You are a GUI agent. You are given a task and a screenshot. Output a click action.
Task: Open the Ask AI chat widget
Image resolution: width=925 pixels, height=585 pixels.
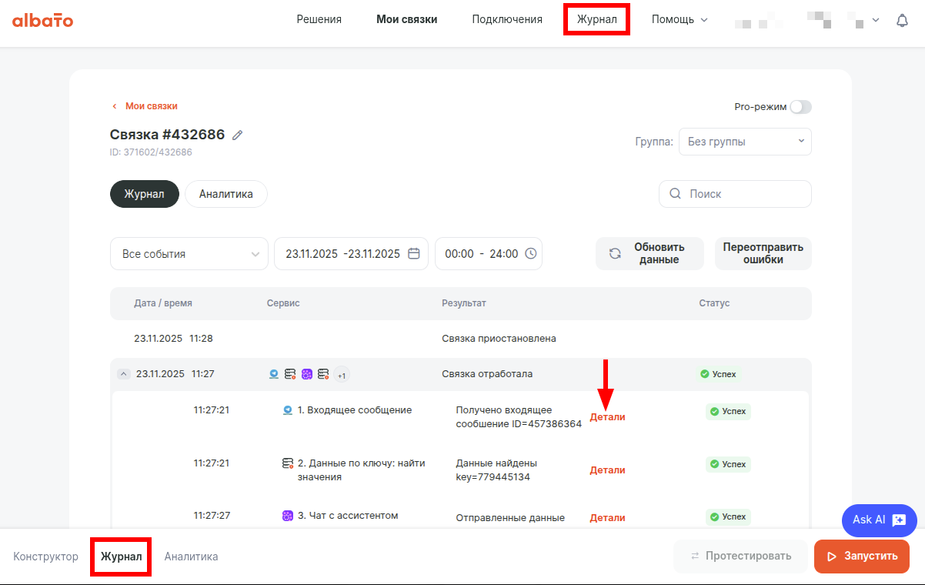tap(879, 520)
